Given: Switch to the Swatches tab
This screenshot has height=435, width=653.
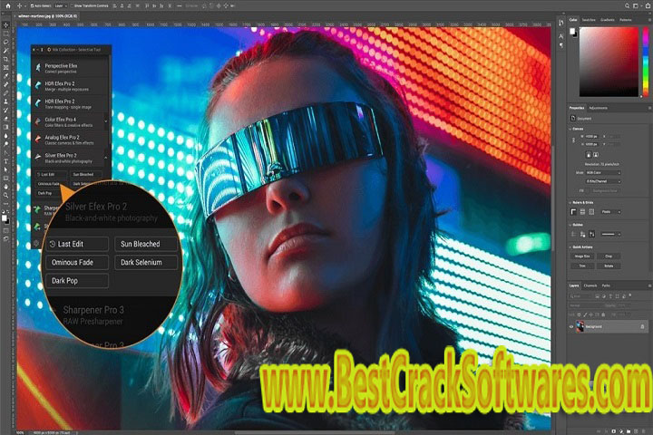Looking at the screenshot, I should coord(589,20).
